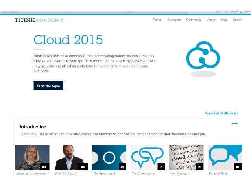Click document icon on Key Concepts card
The image size is (251, 188).
pyautogui.click(x=200, y=167)
